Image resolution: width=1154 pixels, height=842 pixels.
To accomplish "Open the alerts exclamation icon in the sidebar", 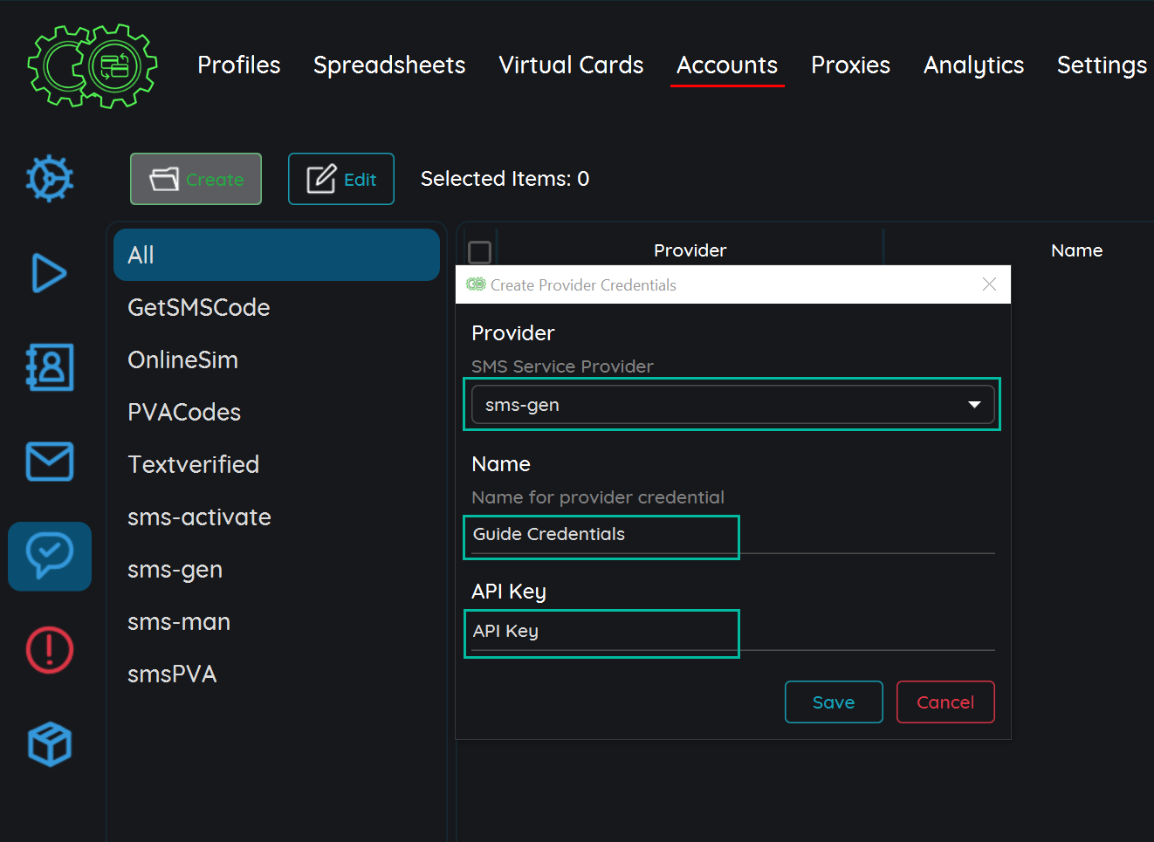I will pos(49,650).
